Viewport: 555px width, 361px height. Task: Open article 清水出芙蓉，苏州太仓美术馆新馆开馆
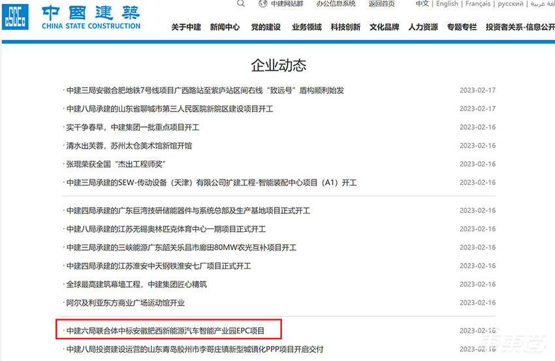click(129, 146)
